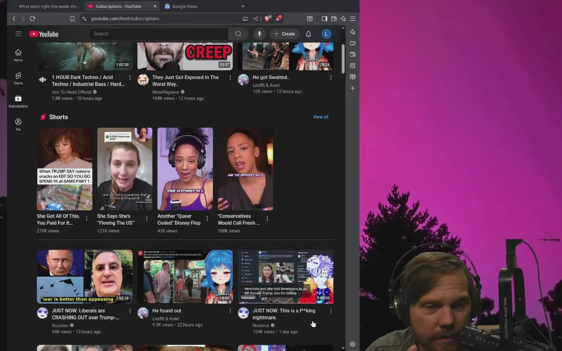
Task: Open the When TRUMP SAY nomore snacks short thumbnail
Action: [x=64, y=169]
